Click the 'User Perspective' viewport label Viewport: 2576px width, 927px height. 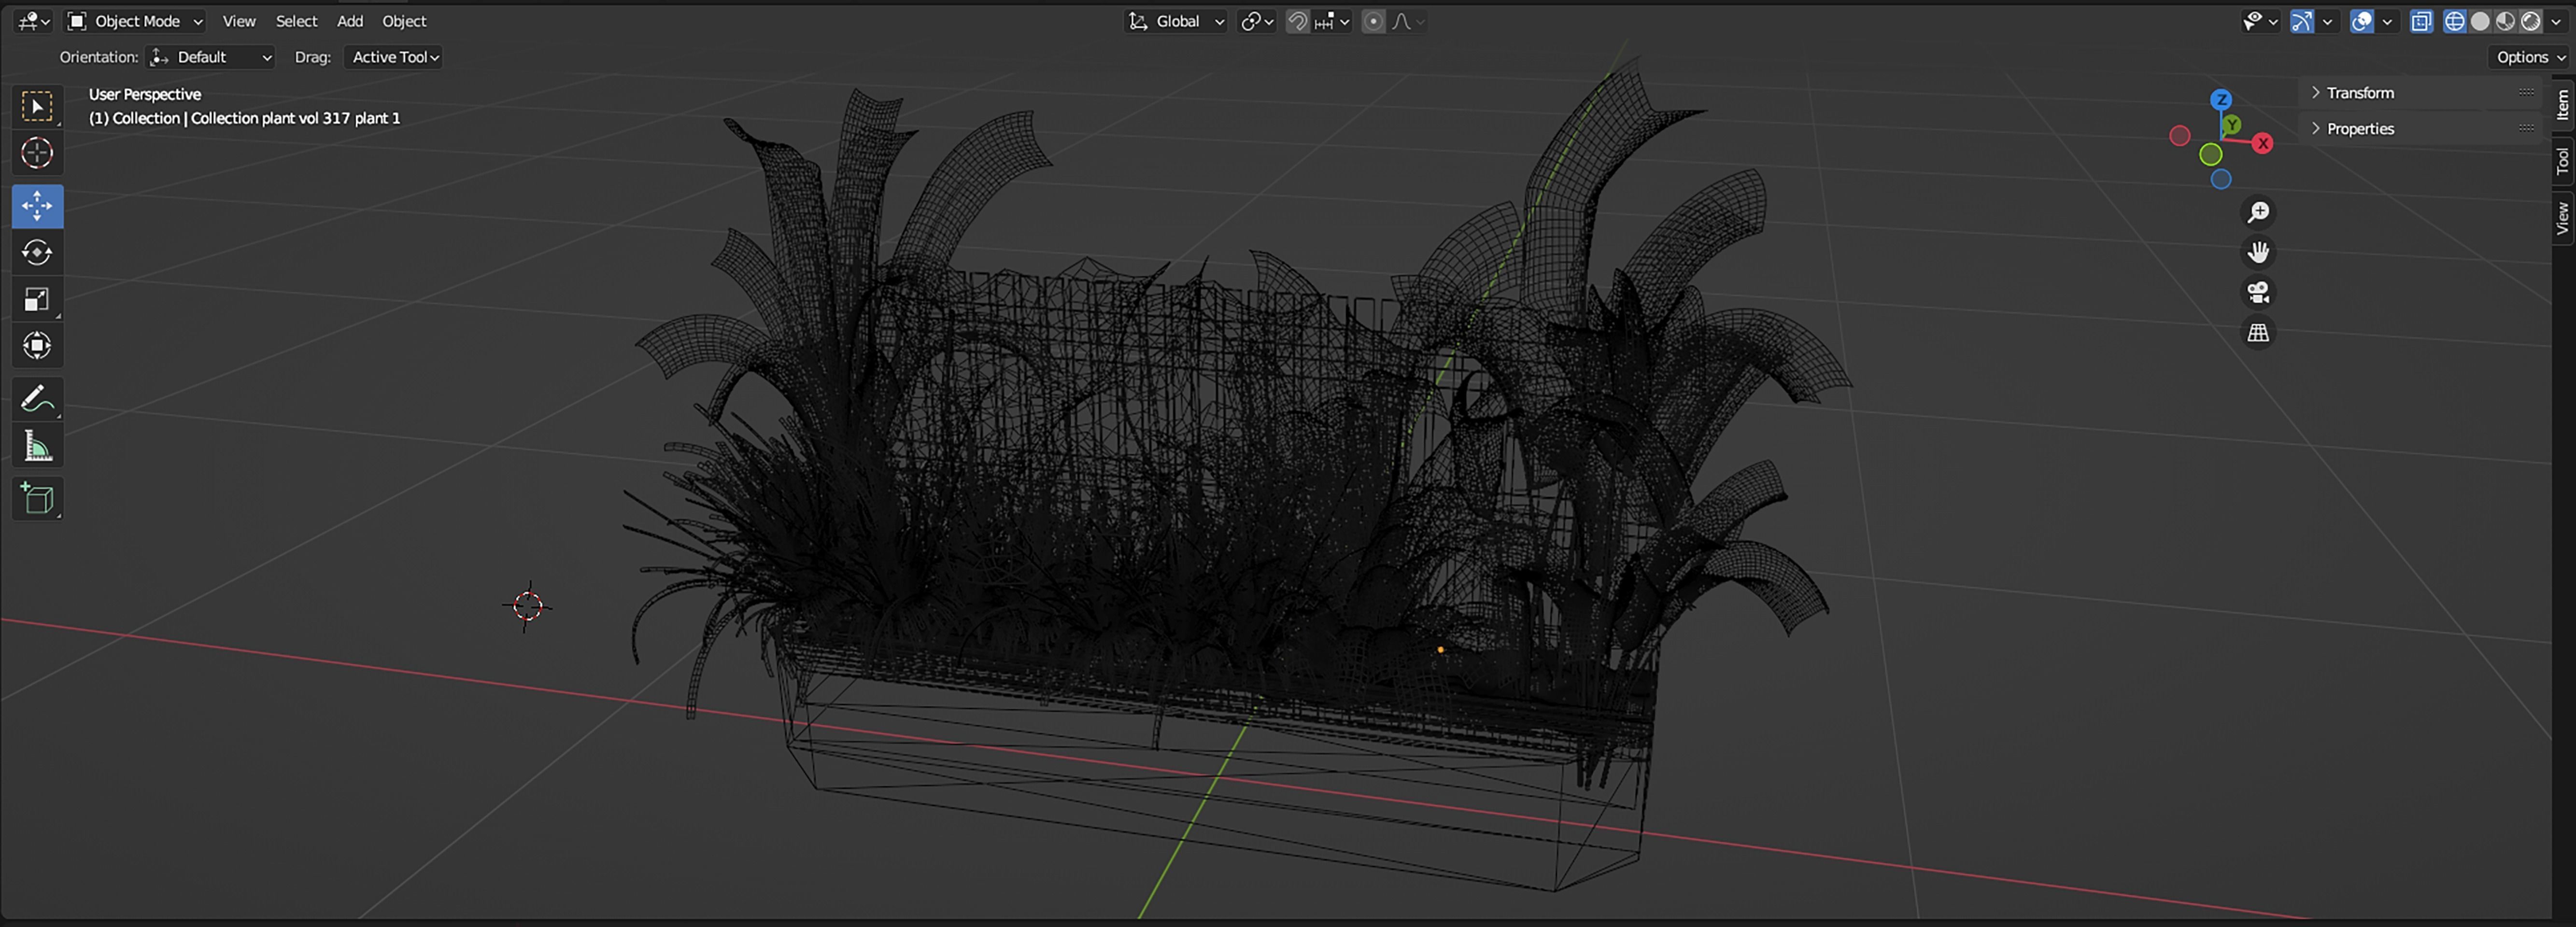145,94
